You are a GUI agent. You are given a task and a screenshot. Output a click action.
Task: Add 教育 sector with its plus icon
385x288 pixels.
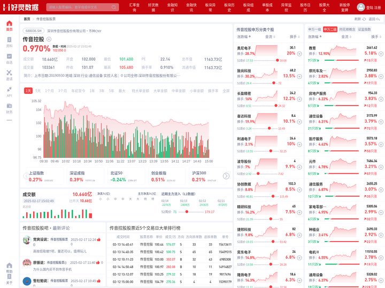381,54
